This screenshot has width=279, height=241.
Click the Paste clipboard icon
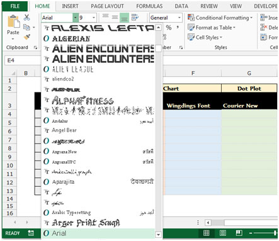coord(13,22)
